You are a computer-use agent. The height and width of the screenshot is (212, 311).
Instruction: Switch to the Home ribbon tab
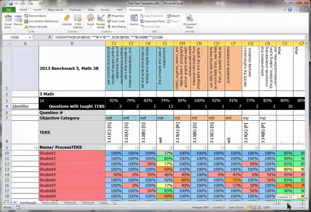click(23, 10)
